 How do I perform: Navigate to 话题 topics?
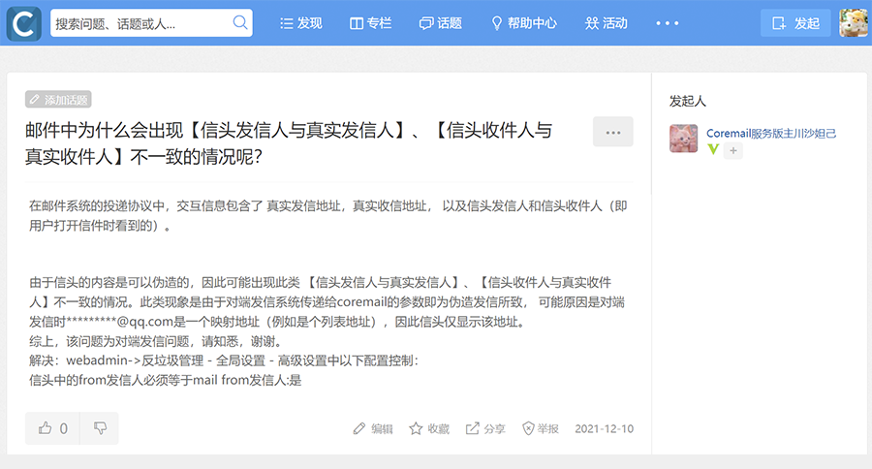tap(440, 23)
